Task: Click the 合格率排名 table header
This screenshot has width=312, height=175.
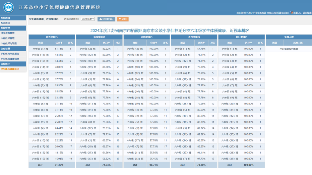Action: 147,37
